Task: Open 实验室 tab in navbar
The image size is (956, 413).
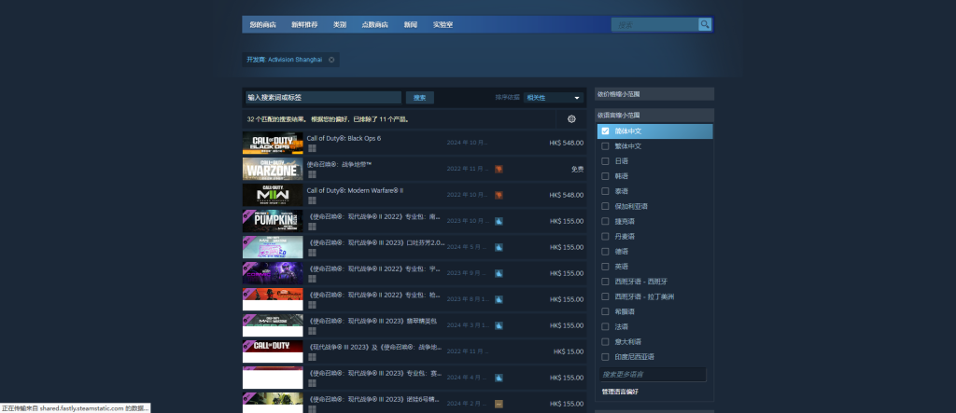Action: (443, 25)
